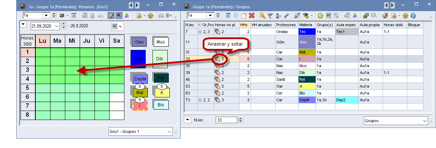Click the dark green Rel lesson tile
Viewport: 436px width, 148px height.
(x=160, y=78)
